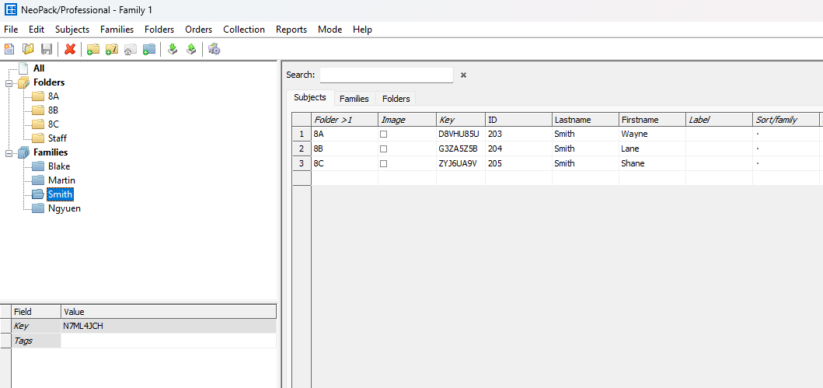Tick the Image checkbox for Lane Smith
The image size is (823, 388).
[383, 149]
